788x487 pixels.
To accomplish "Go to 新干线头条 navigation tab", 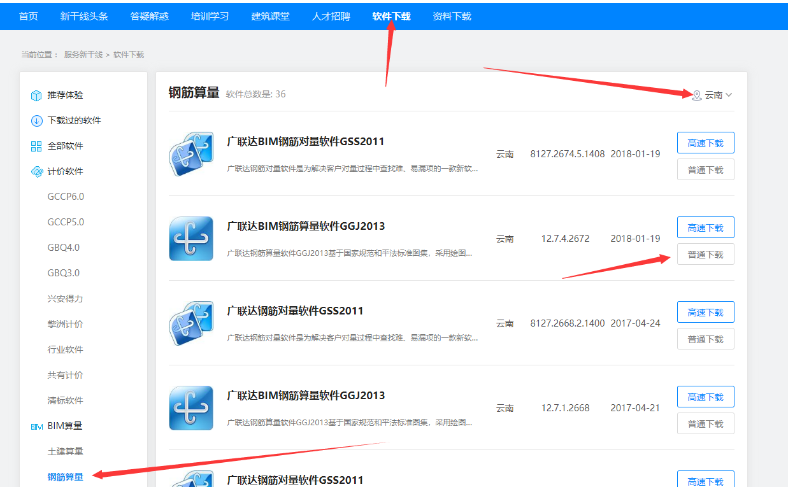I will [x=84, y=17].
